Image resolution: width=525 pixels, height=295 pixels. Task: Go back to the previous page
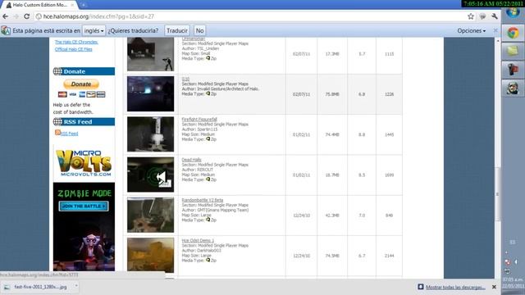(6, 16)
